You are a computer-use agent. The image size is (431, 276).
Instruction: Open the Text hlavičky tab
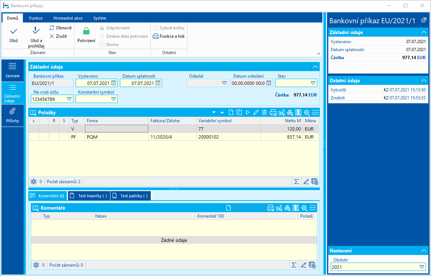[89, 196]
